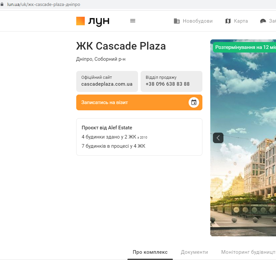Open the hamburger menu next to the logo
Image resolution: width=276 pixels, height=260 pixels.
(x=133, y=21)
